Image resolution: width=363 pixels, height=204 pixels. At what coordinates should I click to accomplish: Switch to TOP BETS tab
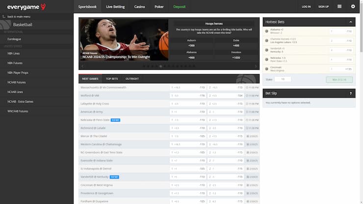point(112,79)
